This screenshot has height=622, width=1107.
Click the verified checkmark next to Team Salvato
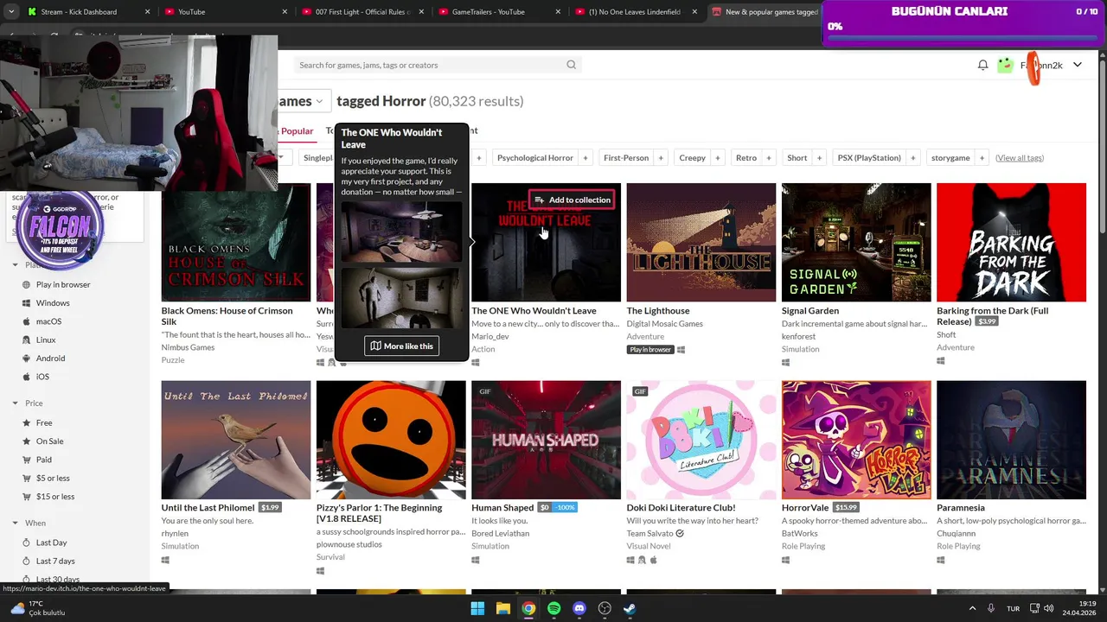(680, 534)
